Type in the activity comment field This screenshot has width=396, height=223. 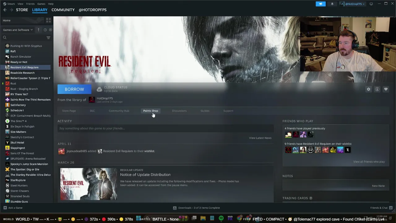pyautogui.click(x=166, y=128)
